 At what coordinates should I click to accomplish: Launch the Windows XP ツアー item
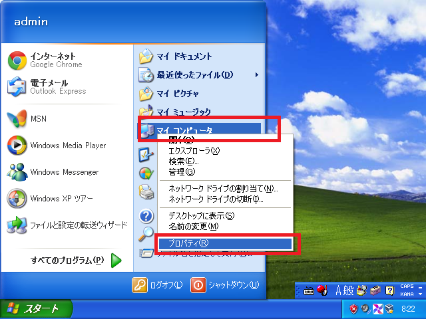[x=67, y=199]
